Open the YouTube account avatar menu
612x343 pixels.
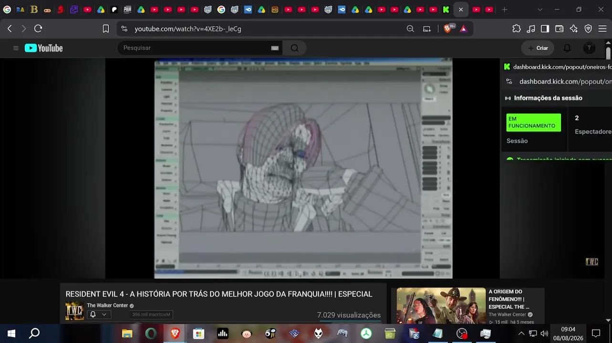tap(589, 48)
